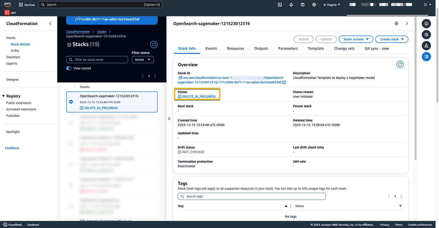This screenshot has width=439, height=228.
Task: Open Stack ID external link icon
Action: pos(284,82)
